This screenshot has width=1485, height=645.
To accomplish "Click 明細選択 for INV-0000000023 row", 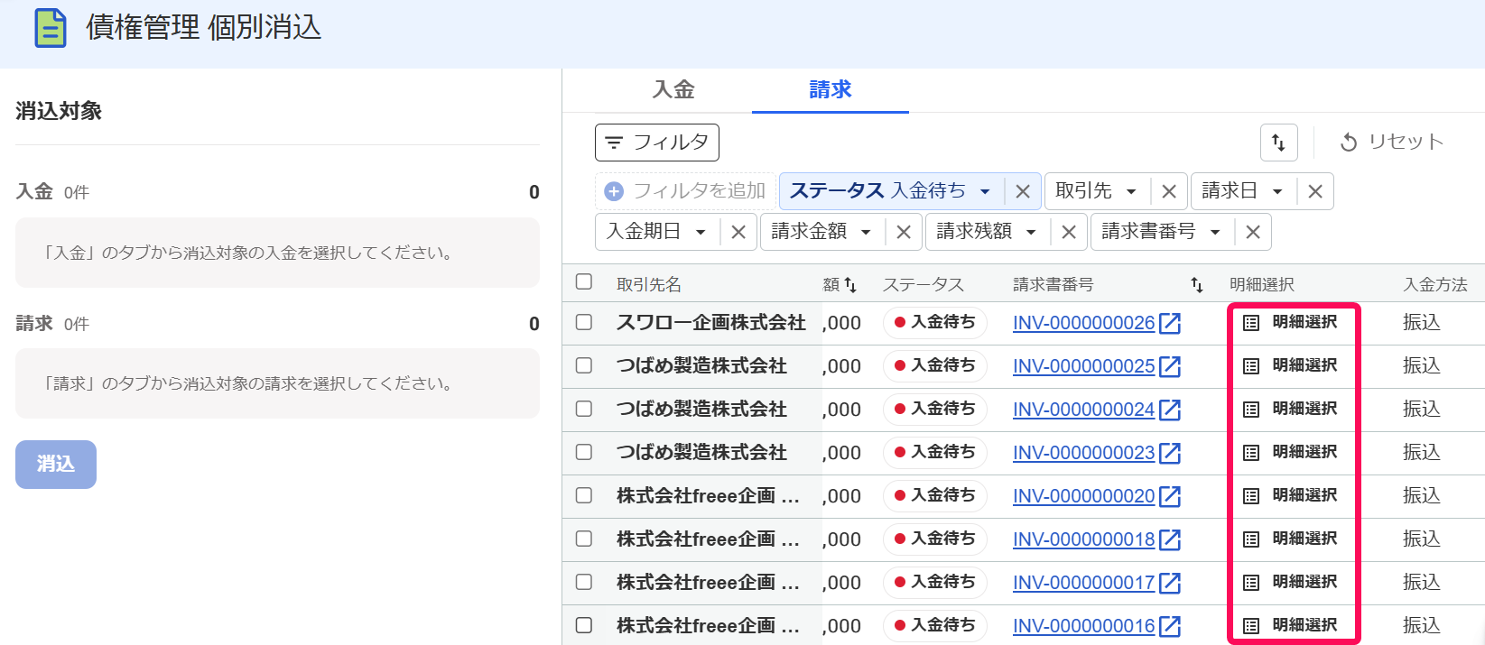I will click(x=1291, y=452).
